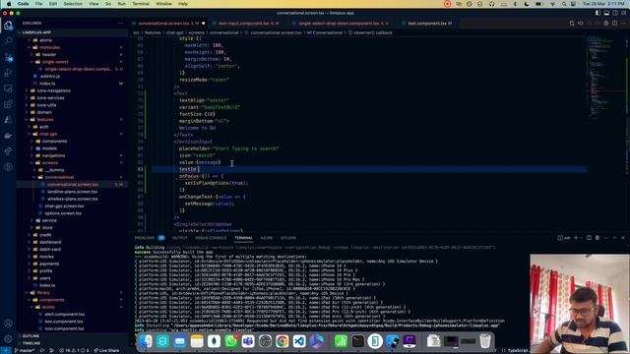This screenshot has width=630, height=354.
Task: Toggle secondary sidebar layout button
Action: tap(615, 13)
